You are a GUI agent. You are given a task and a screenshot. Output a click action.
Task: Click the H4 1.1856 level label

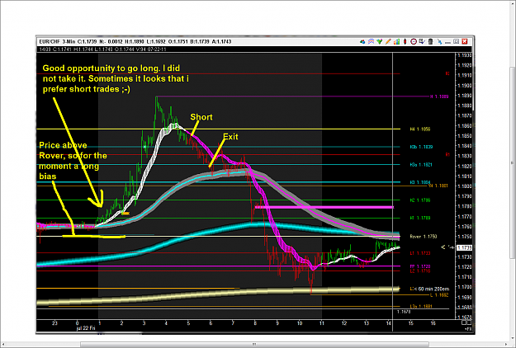tap(420, 129)
